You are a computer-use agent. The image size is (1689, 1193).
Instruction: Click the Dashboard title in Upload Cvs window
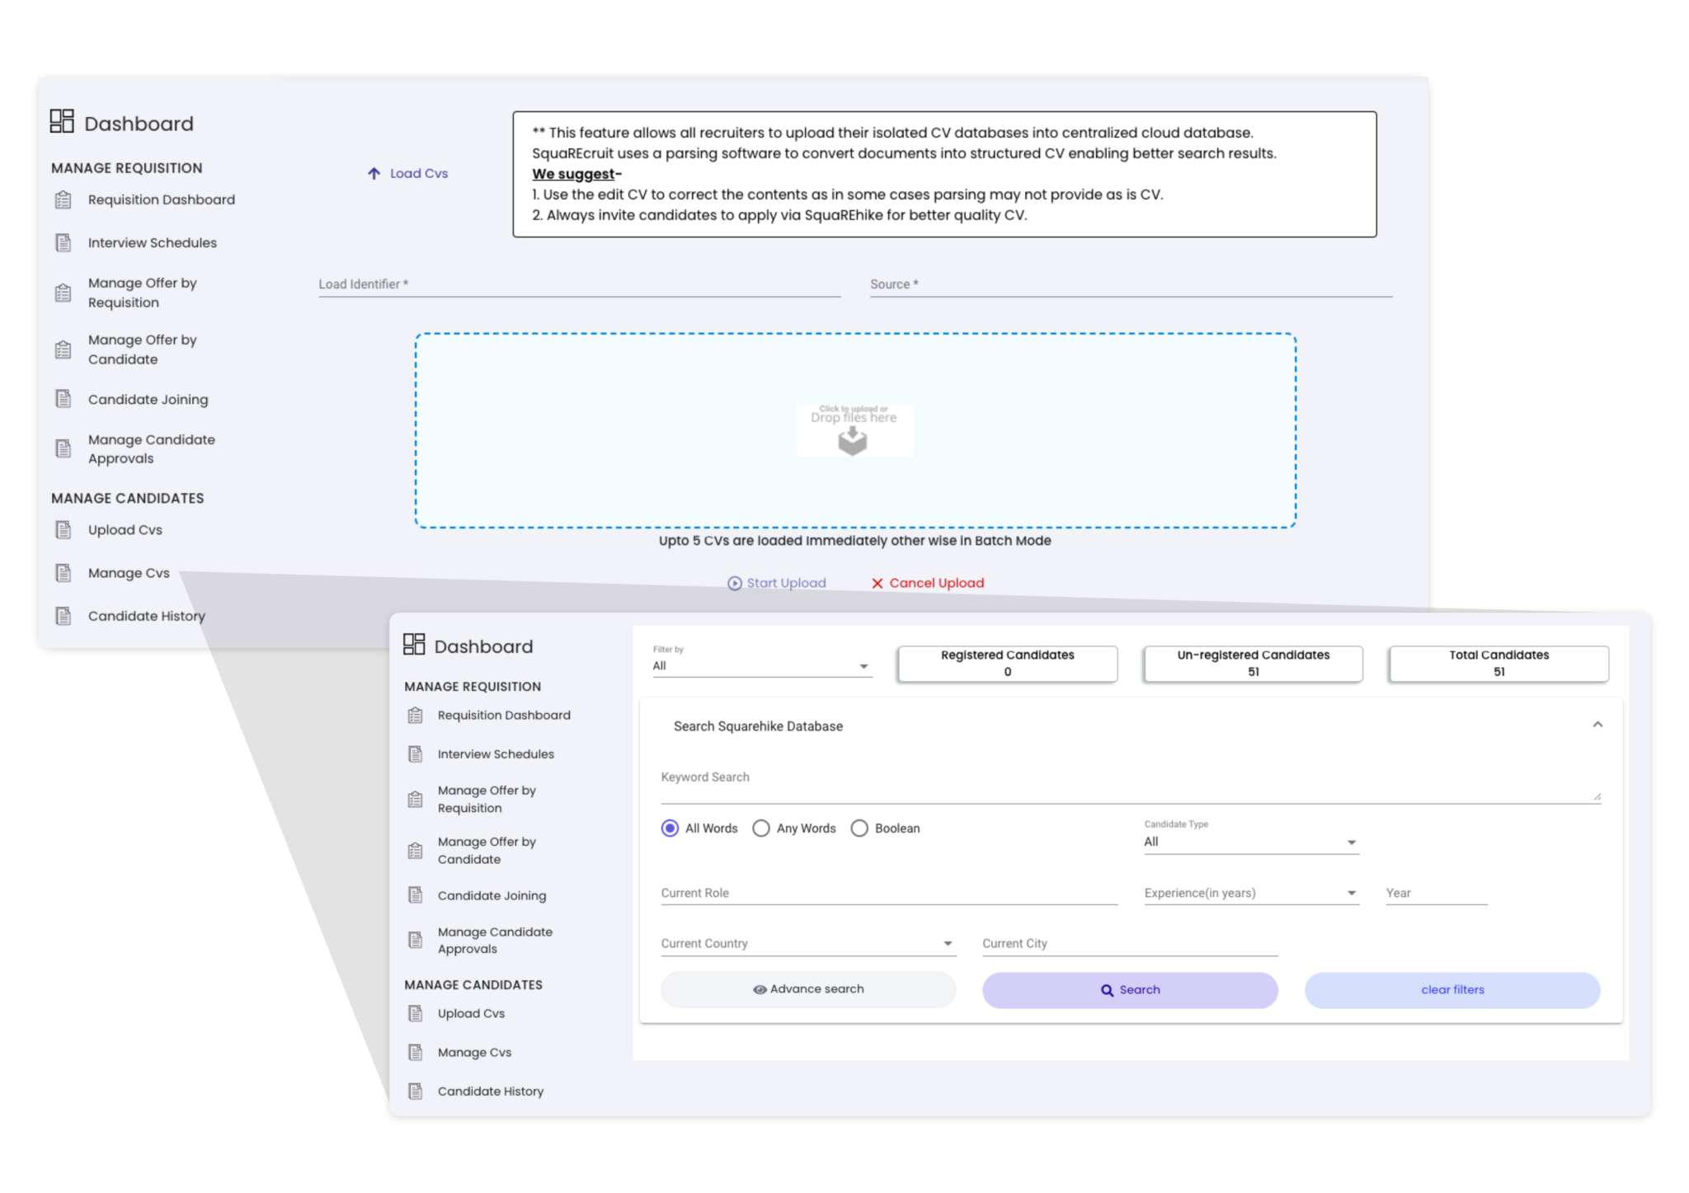tap(139, 124)
